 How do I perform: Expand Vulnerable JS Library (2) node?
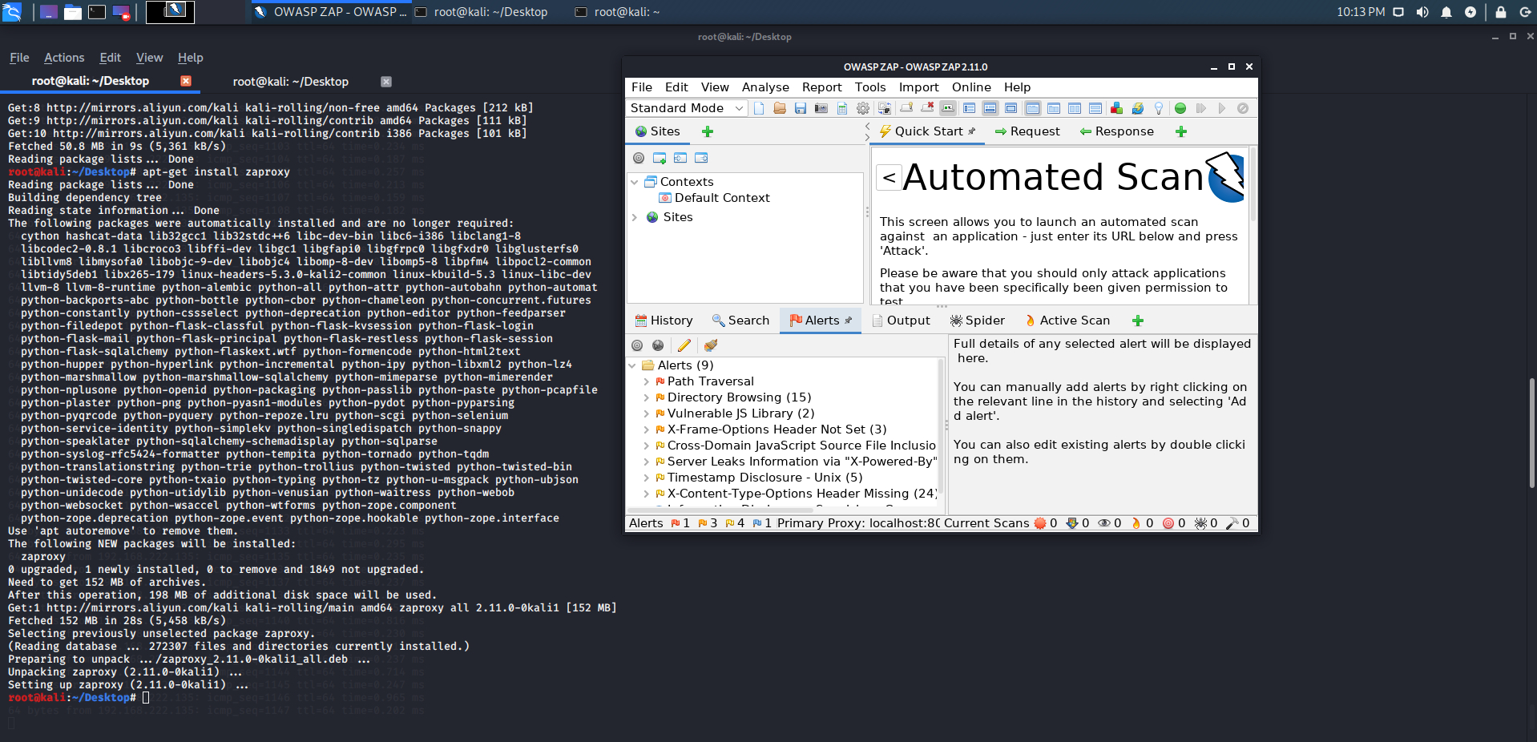pos(647,413)
